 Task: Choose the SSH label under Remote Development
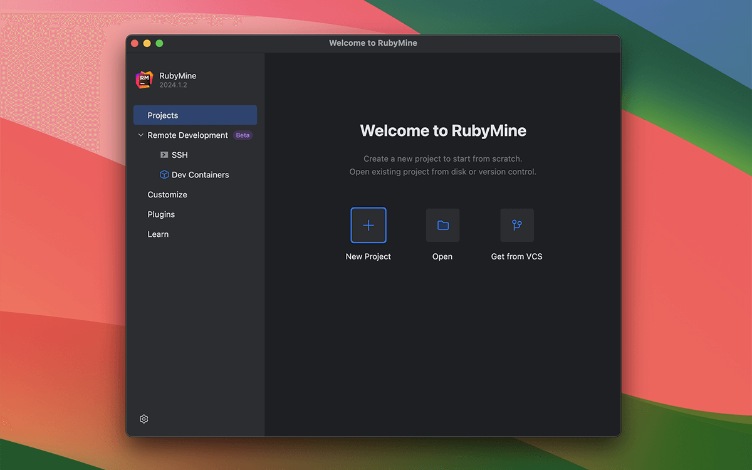click(180, 155)
